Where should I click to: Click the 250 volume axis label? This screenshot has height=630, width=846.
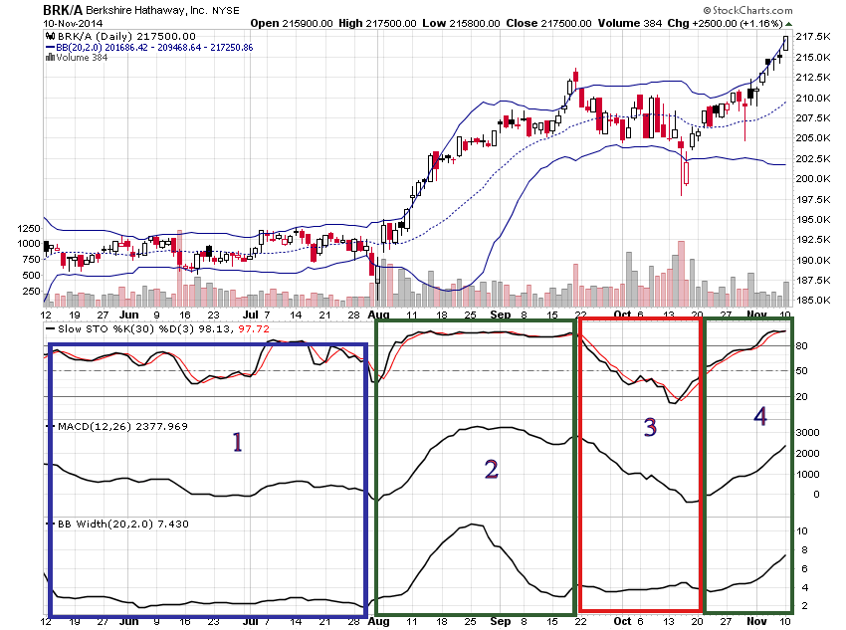[x=32, y=292]
